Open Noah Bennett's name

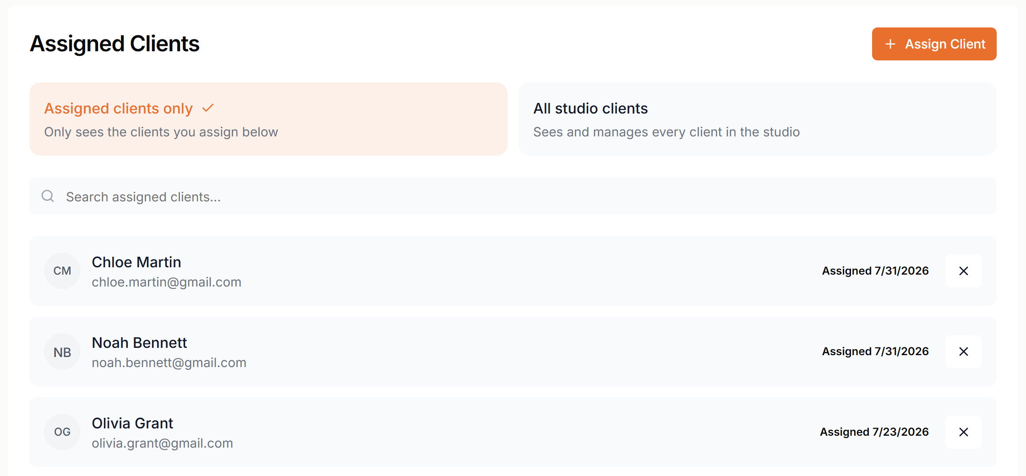click(x=139, y=343)
